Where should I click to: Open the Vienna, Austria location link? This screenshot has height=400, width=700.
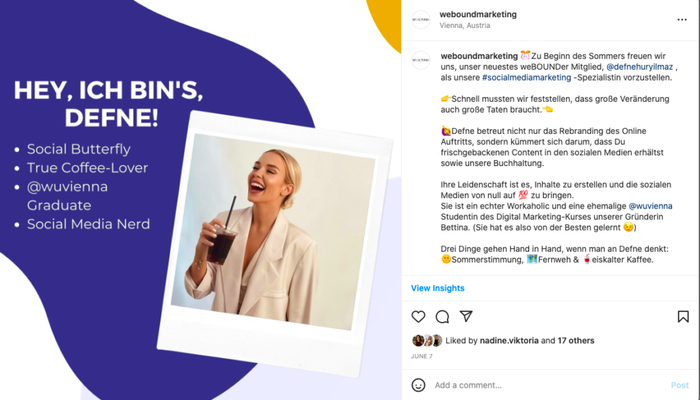point(465,25)
